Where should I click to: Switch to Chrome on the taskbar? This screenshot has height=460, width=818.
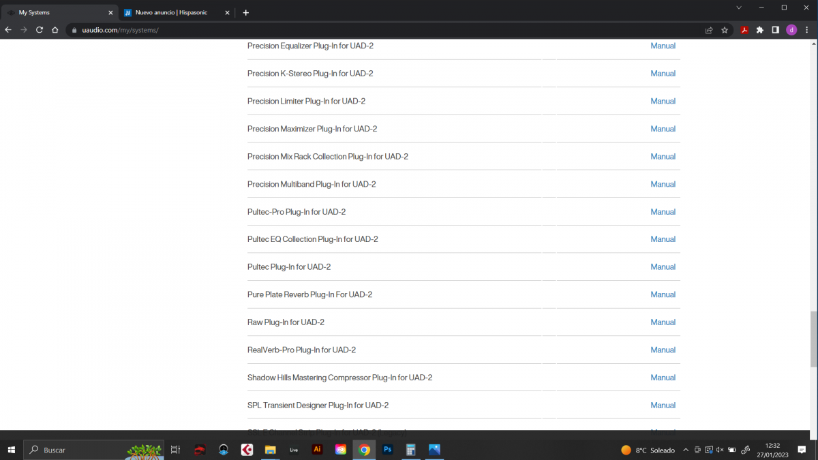[364, 450]
